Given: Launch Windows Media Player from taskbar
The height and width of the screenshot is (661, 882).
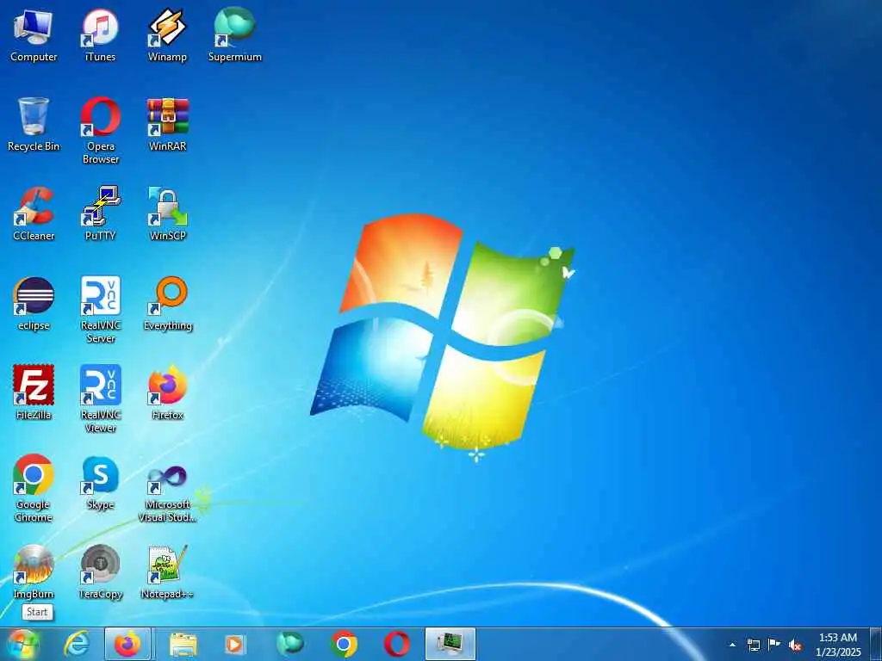Looking at the screenshot, I should click(234, 644).
